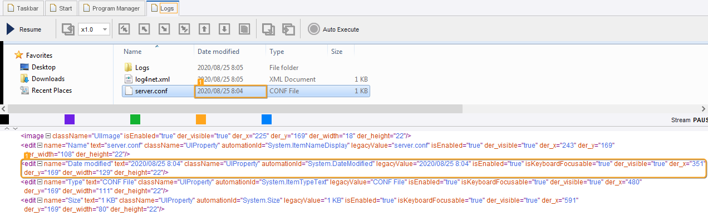This screenshot has height=216, width=708.
Task: Toggle the Auto Execute radio button
Action: (314, 29)
